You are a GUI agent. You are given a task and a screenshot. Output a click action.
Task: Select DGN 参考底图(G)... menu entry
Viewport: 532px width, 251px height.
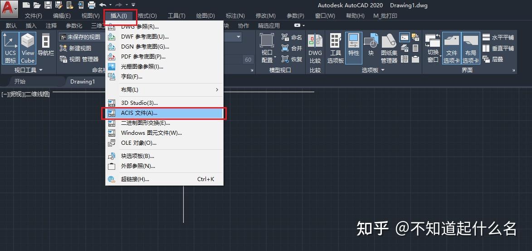[x=164, y=47]
